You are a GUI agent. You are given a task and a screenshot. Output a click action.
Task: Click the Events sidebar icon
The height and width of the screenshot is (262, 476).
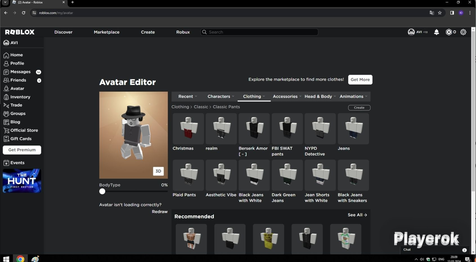[x=6, y=163]
